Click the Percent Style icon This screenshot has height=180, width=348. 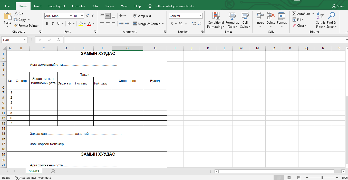(x=180, y=24)
